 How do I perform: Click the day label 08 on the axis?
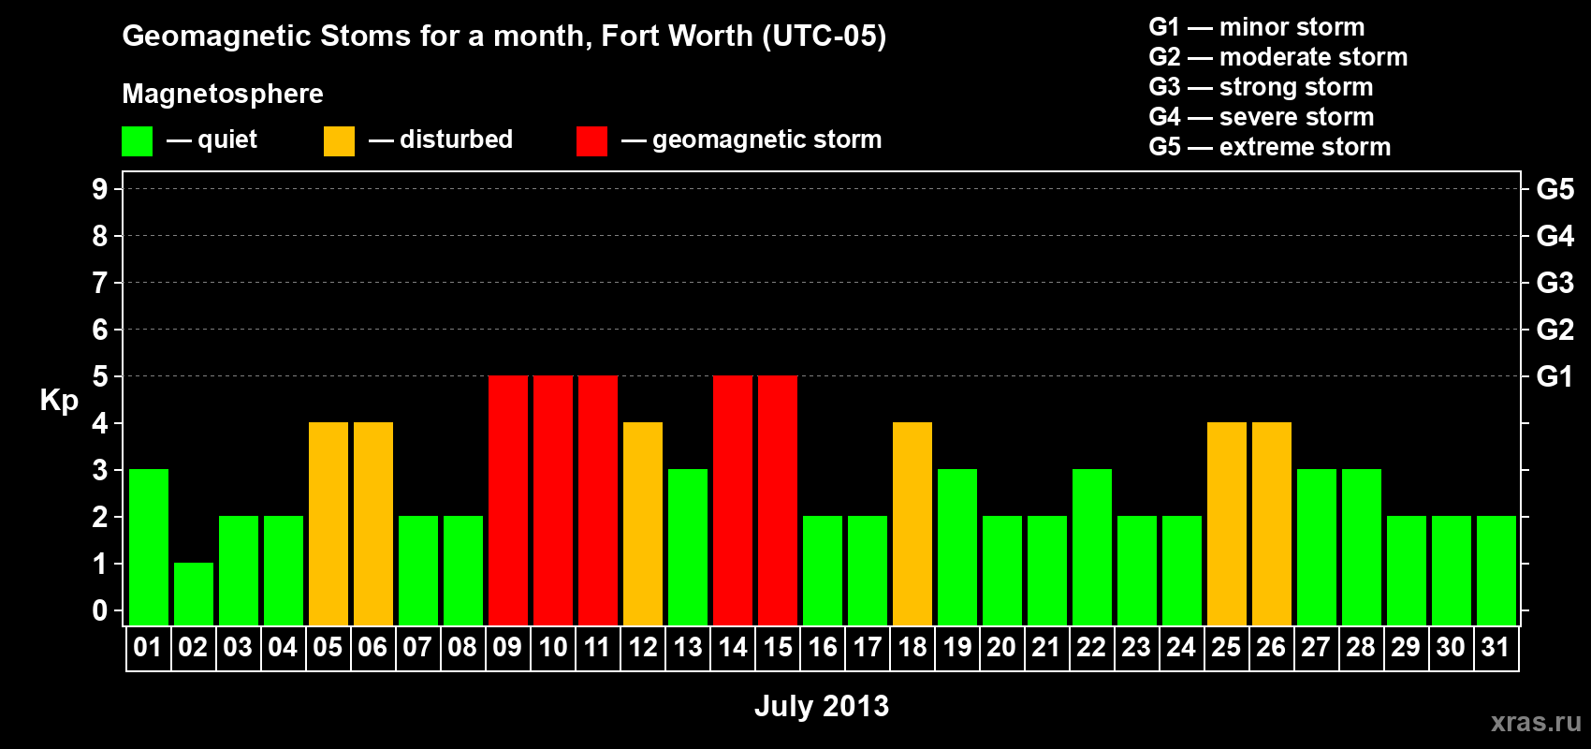(x=462, y=647)
